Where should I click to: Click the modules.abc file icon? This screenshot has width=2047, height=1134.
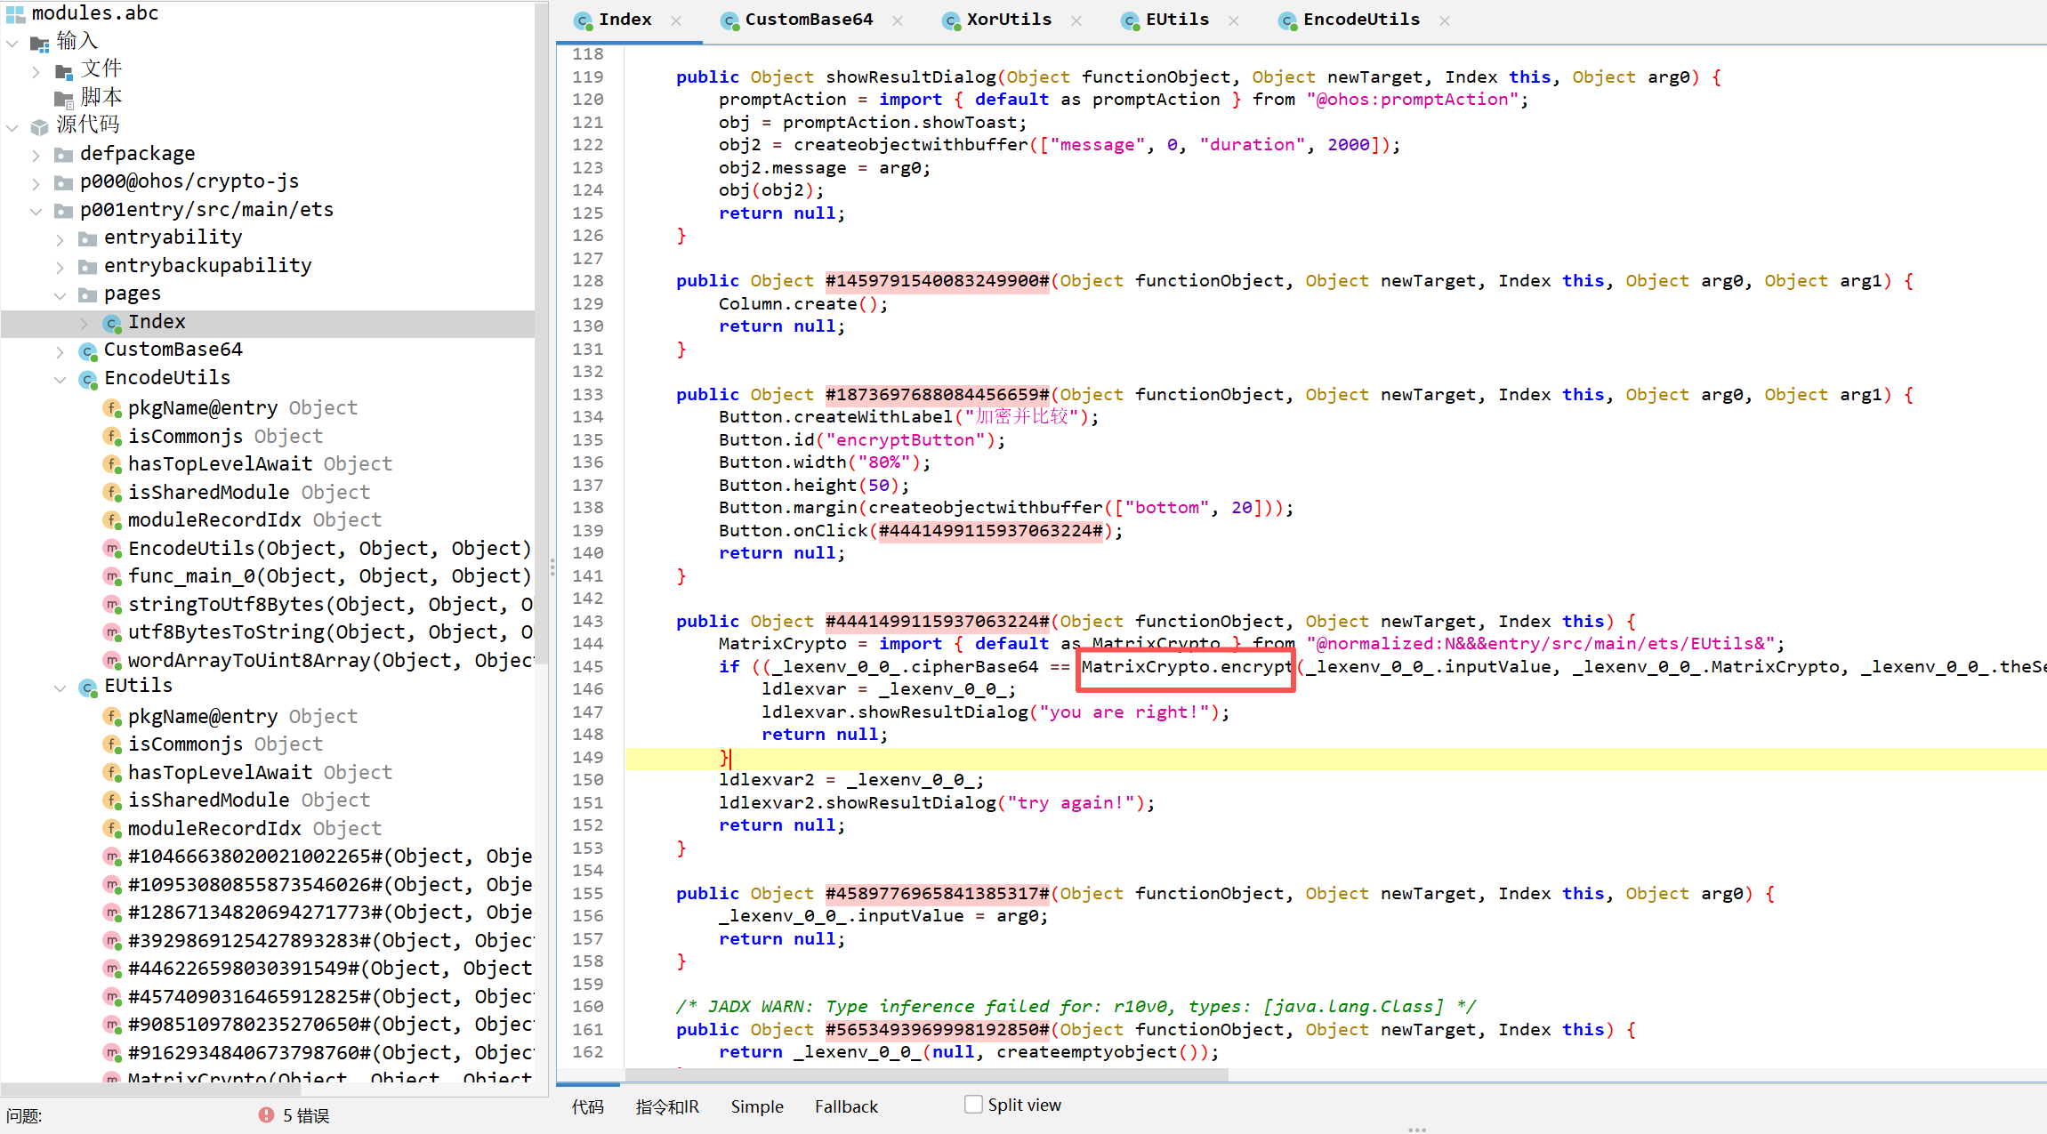pos(15,13)
